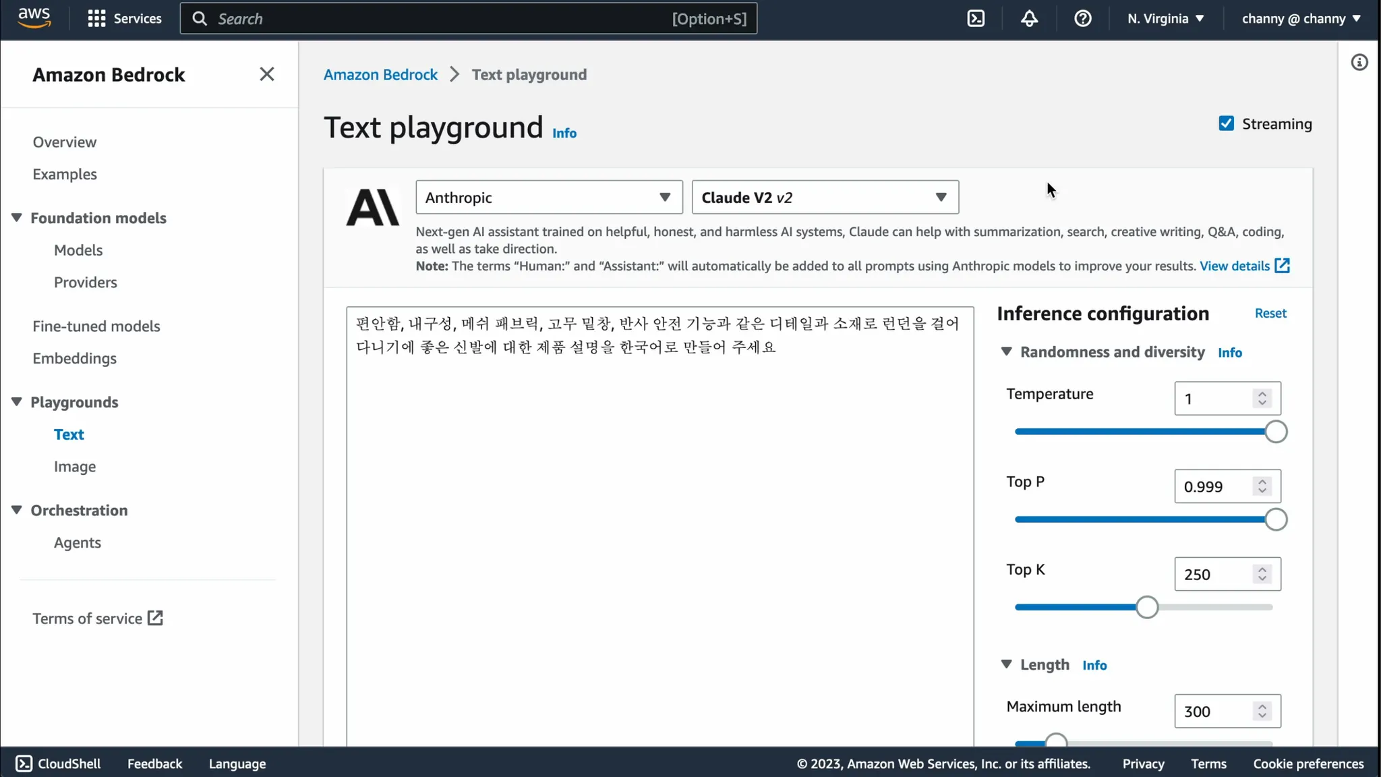Click the CloudShell icon in footer
Image resolution: width=1381 pixels, height=777 pixels.
click(24, 764)
